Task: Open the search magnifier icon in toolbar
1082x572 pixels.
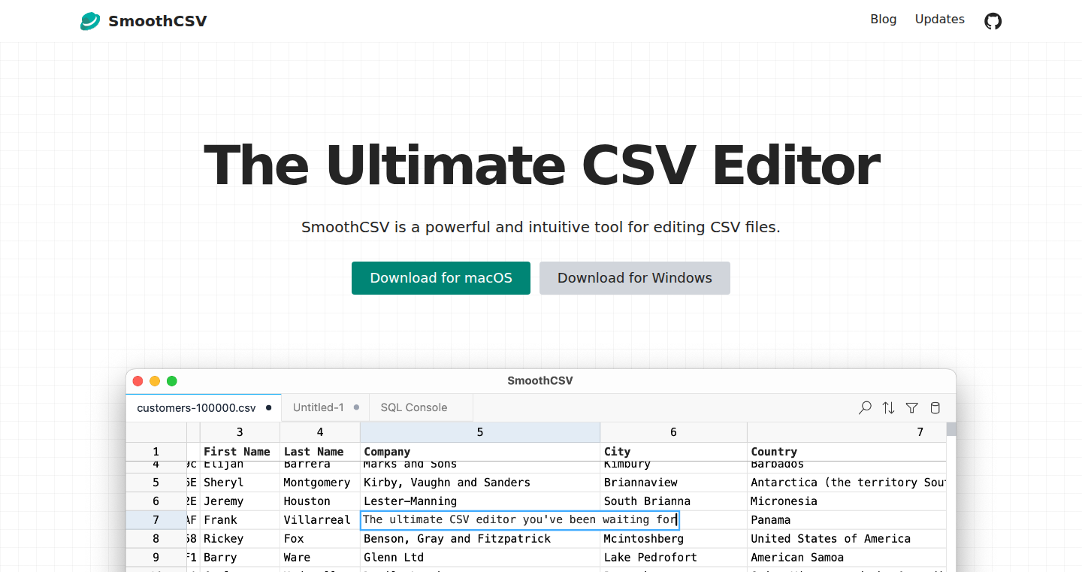Action: coord(865,407)
